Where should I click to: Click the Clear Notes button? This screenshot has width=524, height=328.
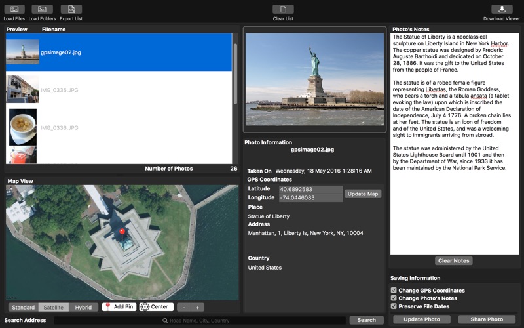point(453,260)
